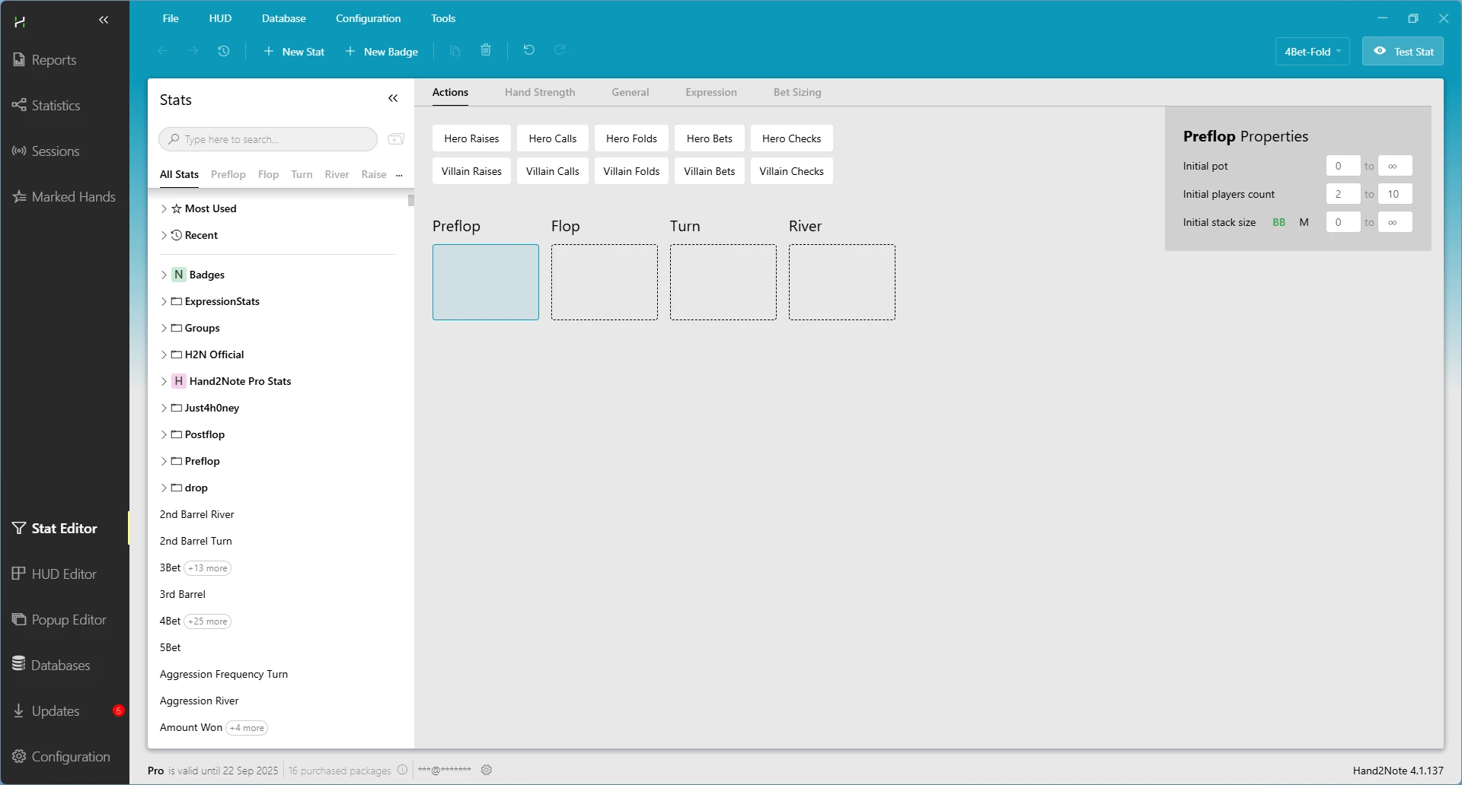Switch initial stack size unit to M

click(1304, 222)
